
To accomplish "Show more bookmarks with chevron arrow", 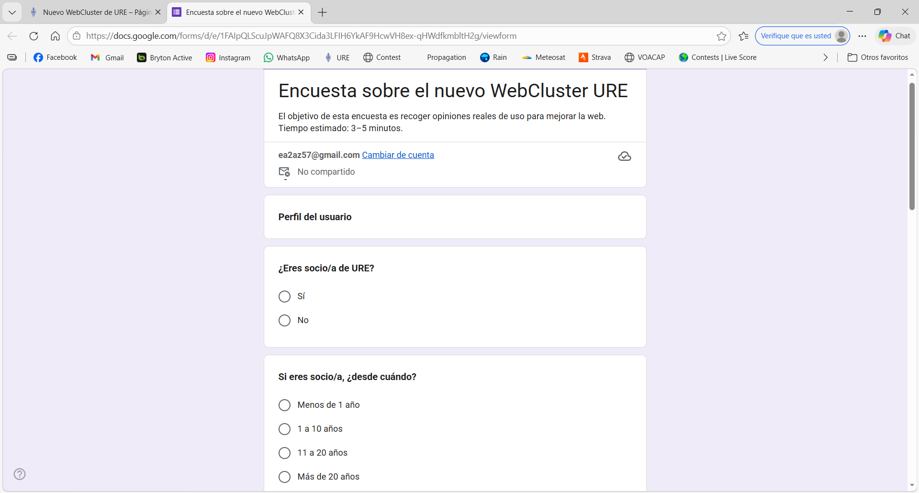I will [x=825, y=57].
